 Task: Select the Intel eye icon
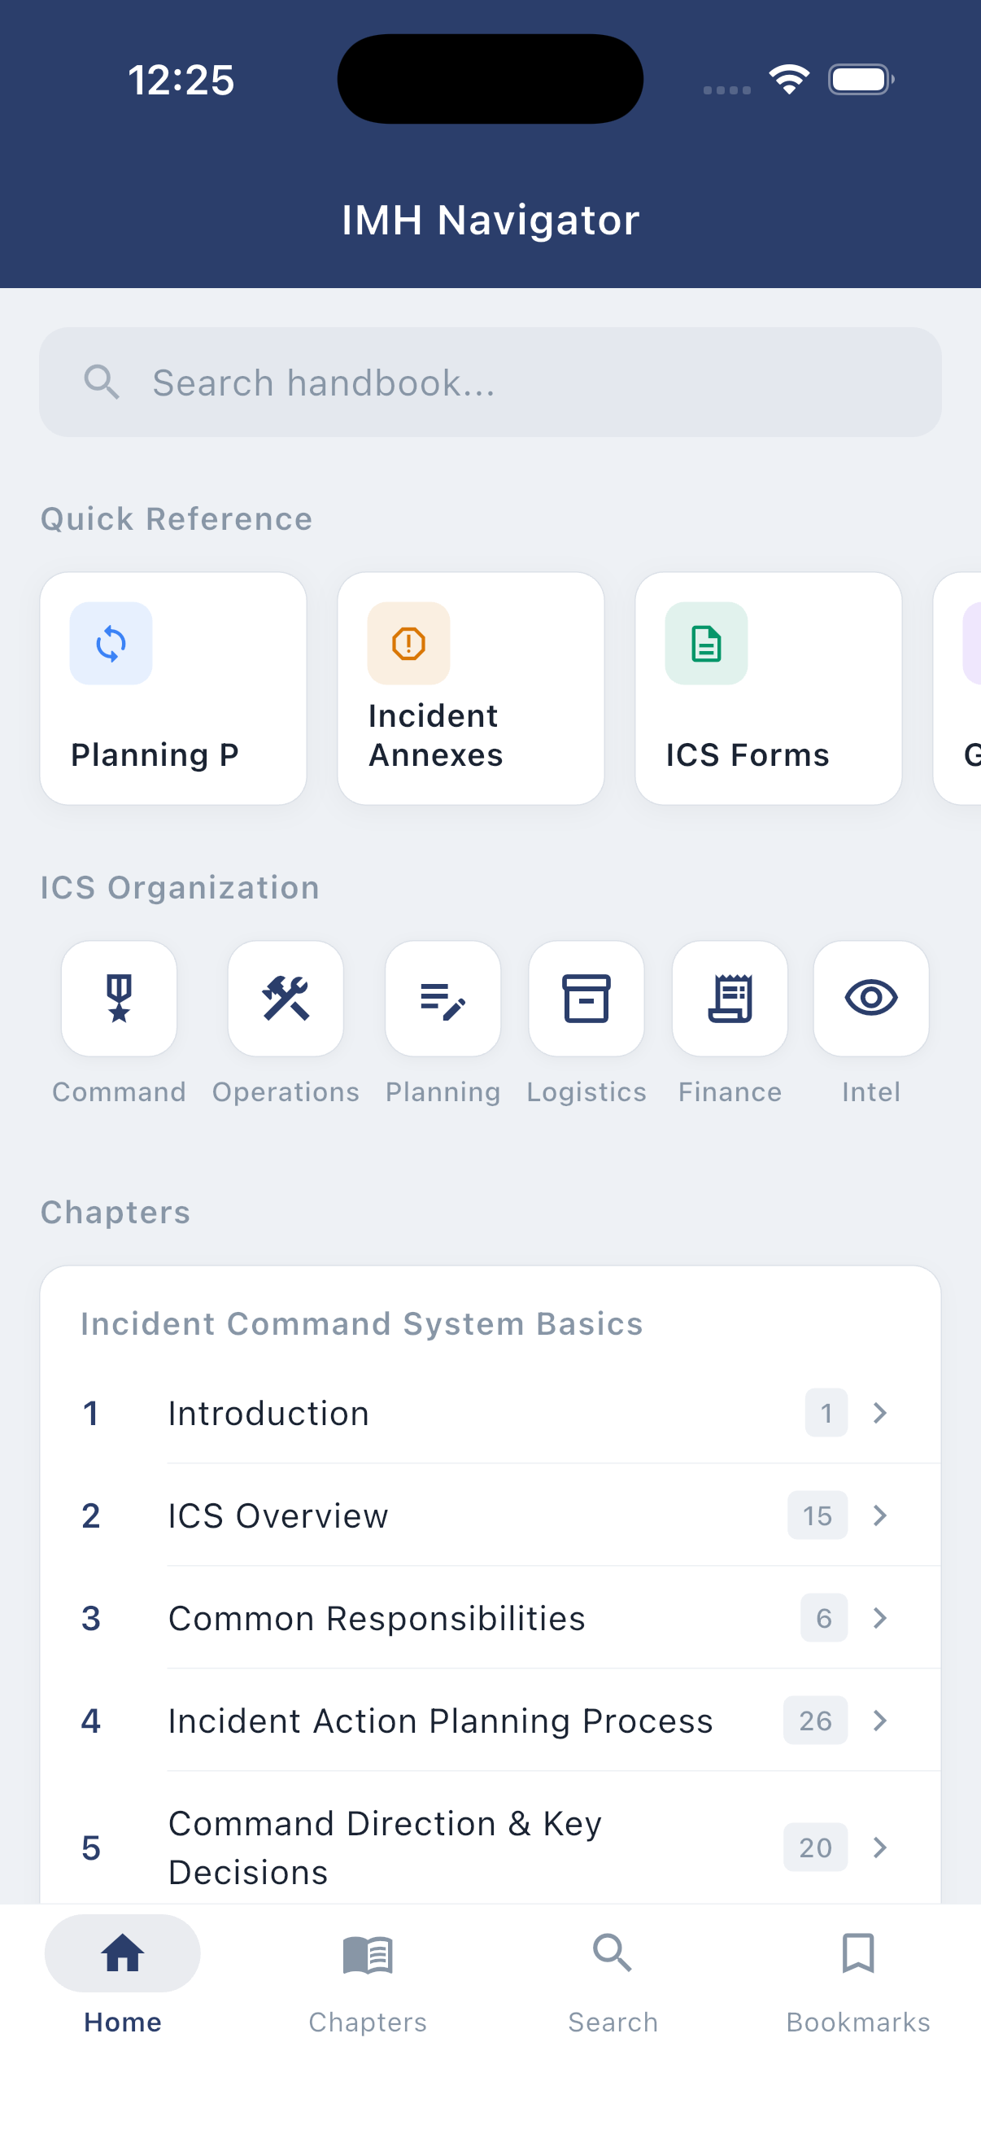(871, 999)
